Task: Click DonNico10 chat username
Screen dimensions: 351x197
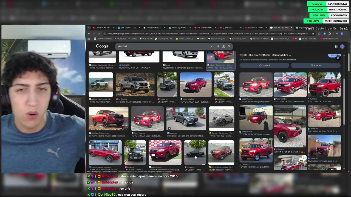Action: pyautogui.click(x=107, y=195)
